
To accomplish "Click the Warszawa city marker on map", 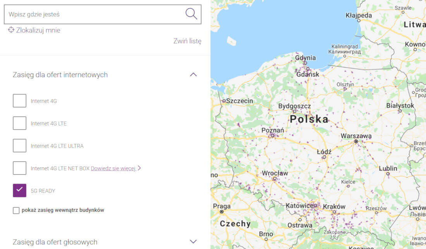I will coord(356,142).
